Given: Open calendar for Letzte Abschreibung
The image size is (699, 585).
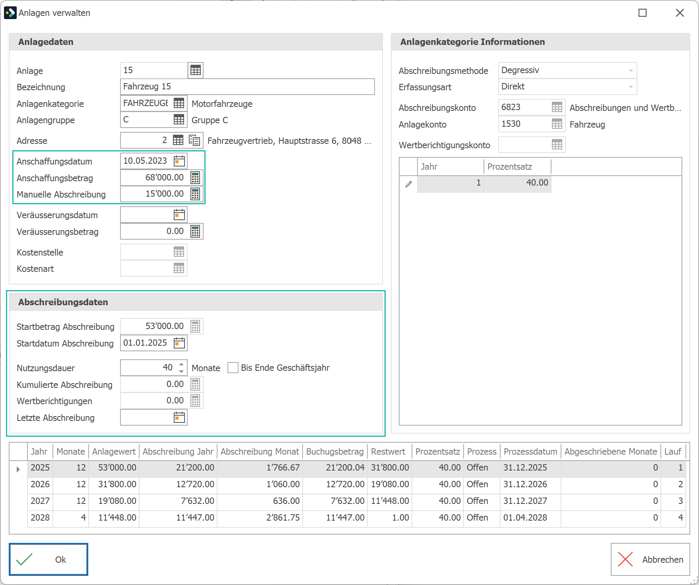Looking at the screenshot, I should tap(179, 417).
